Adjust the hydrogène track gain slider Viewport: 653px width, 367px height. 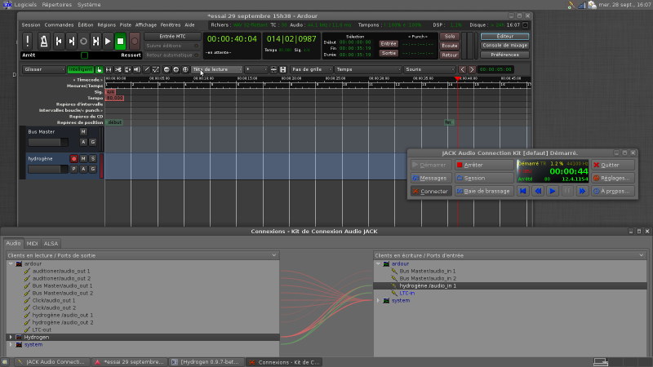click(x=47, y=169)
